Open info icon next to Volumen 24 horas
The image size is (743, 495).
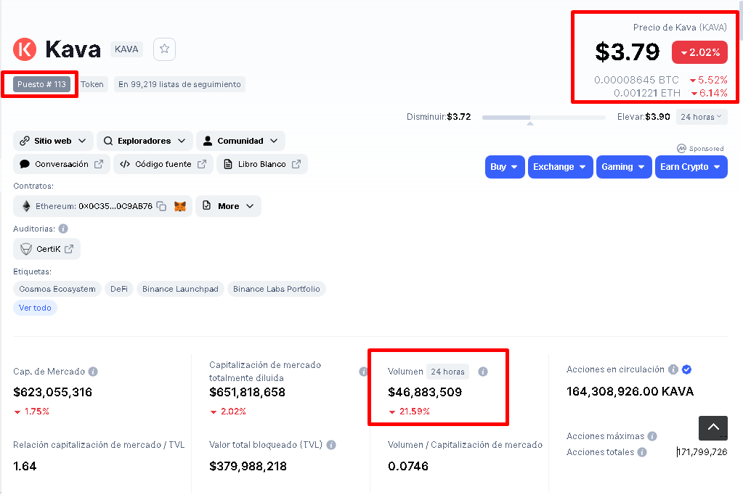coord(483,372)
